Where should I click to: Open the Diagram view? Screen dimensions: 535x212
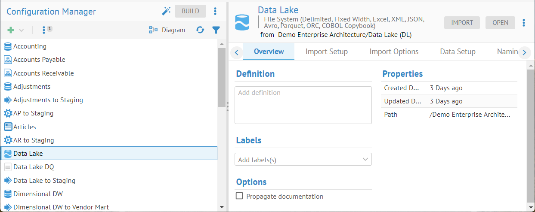tap(167, 30)
